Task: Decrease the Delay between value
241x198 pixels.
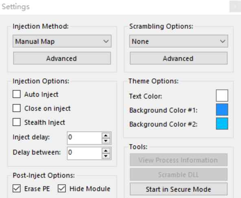Action: (x=106, y=156)
